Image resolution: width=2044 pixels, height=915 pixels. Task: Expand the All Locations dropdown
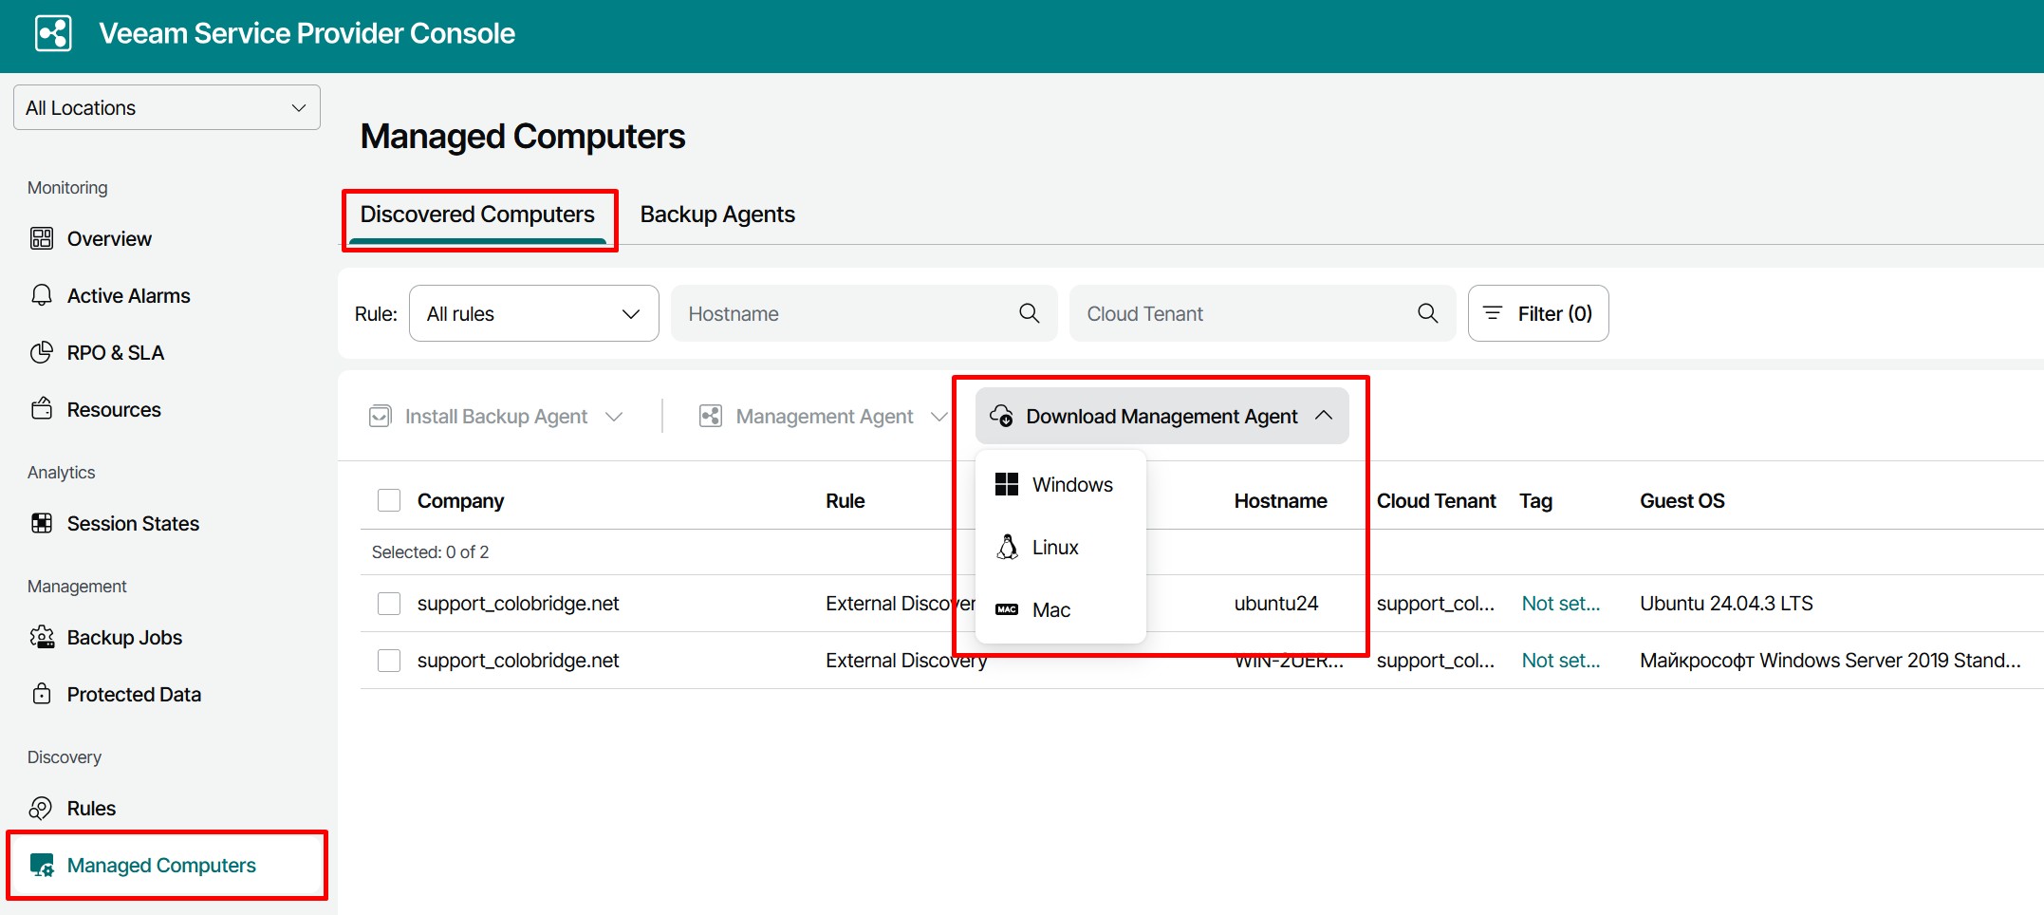(167, 107)
